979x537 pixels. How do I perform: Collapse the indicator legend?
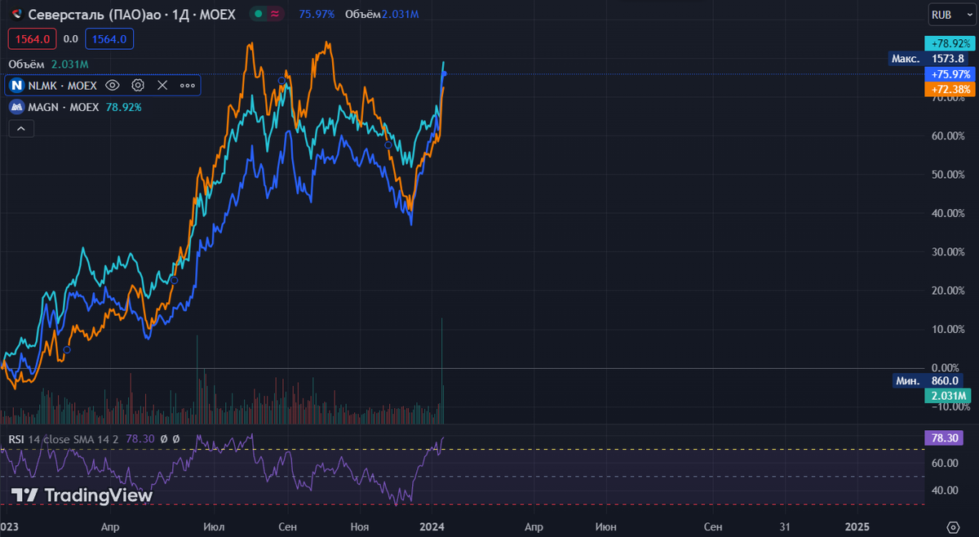[20, 128]
